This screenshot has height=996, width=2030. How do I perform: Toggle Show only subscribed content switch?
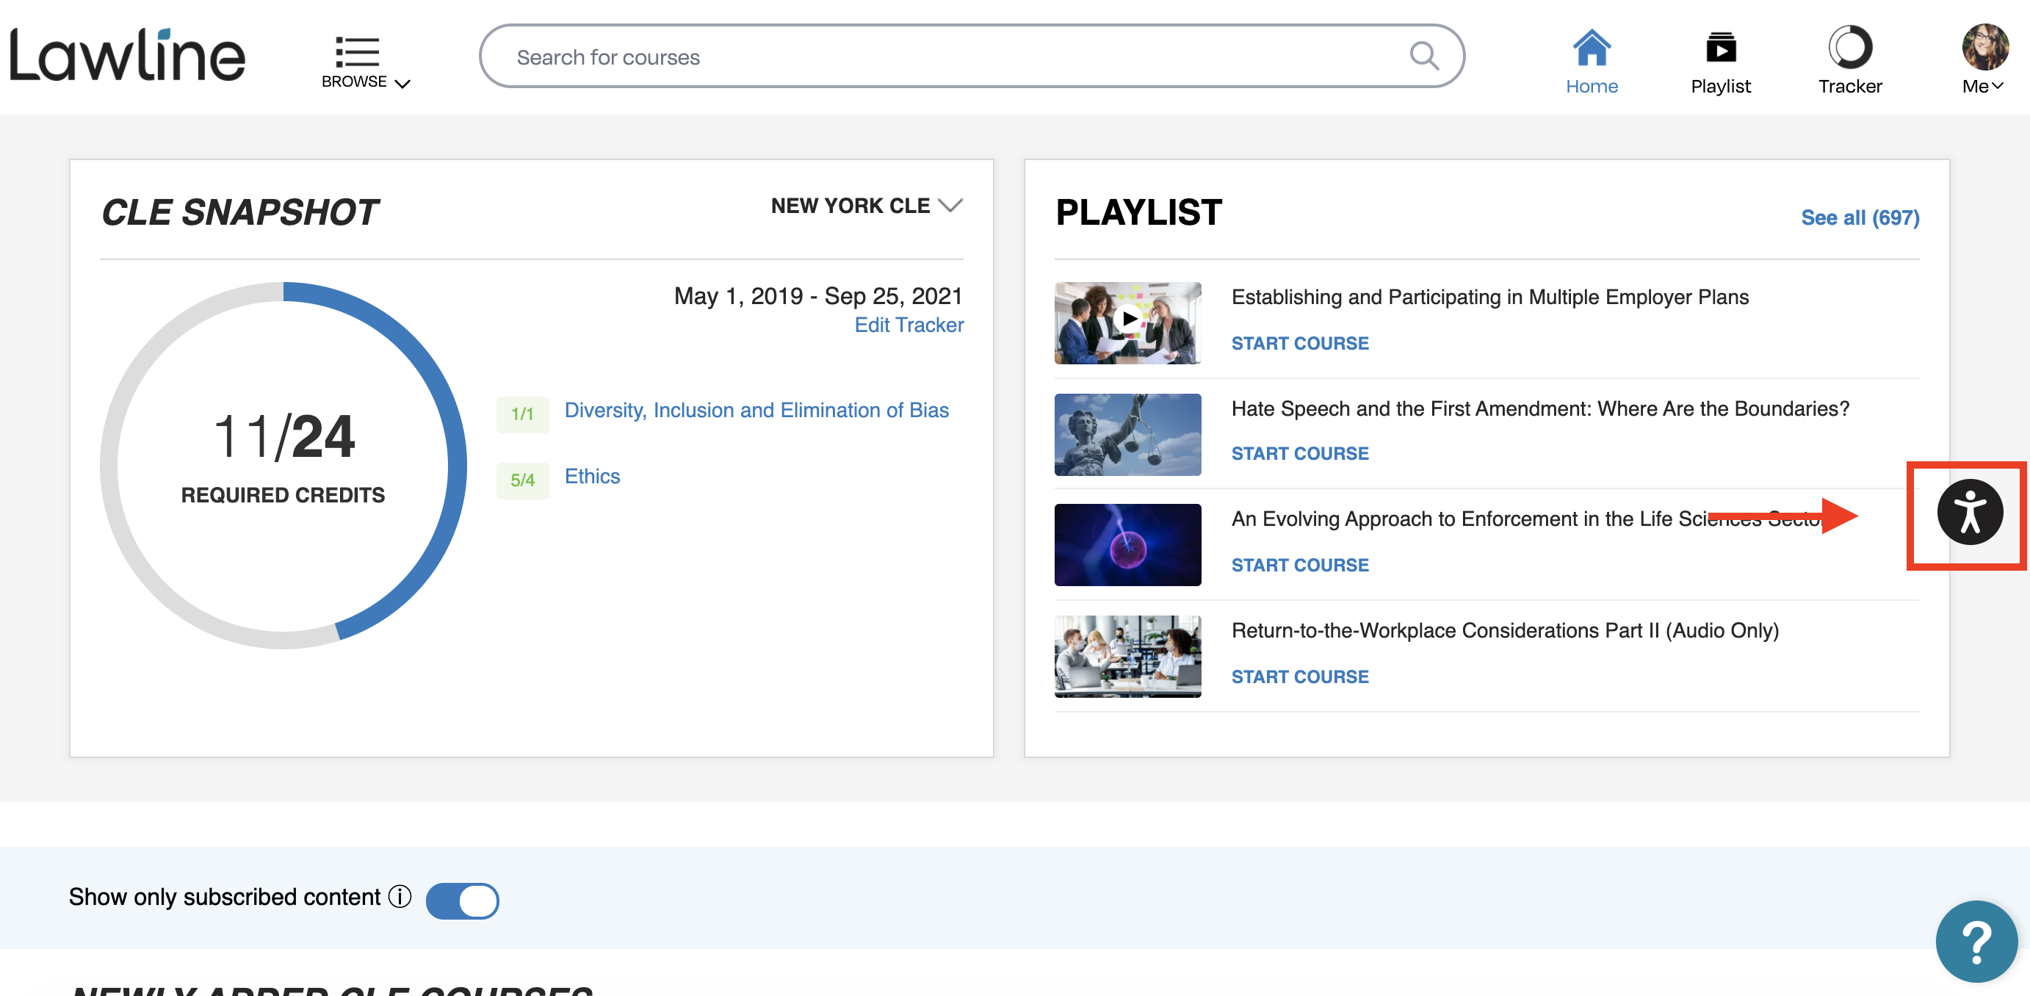(463, 901)
